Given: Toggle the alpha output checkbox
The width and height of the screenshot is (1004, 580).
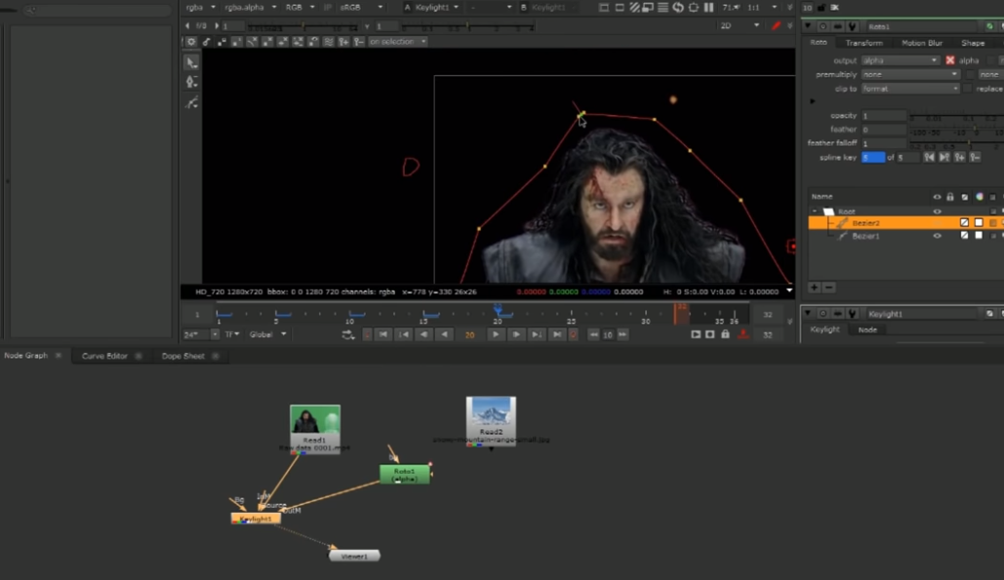Looking at the screenshot, I should [x=950, y=60].
